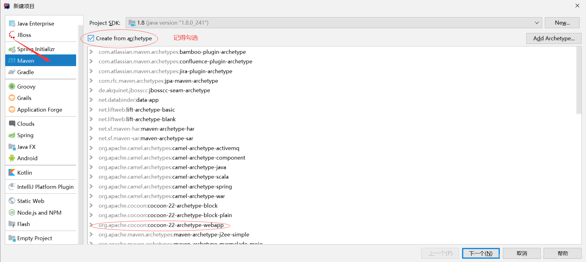Click the 取消 cancel button
The image size is (586, 262).
click(x=522, y=253)
